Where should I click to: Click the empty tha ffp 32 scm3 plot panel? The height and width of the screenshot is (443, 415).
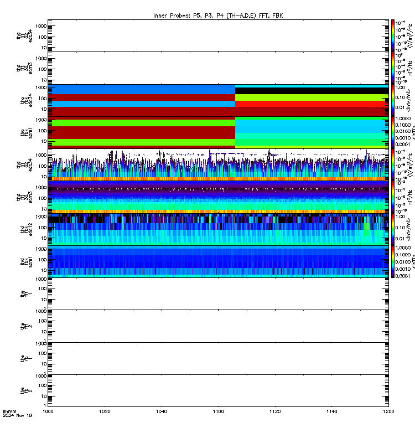(218, 68)
